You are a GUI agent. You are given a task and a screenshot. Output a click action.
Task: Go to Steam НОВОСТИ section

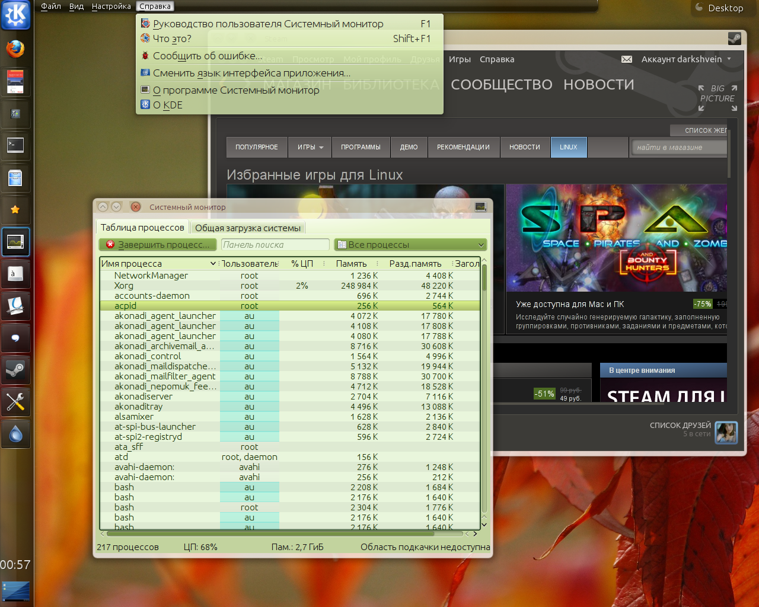(599, 85)
